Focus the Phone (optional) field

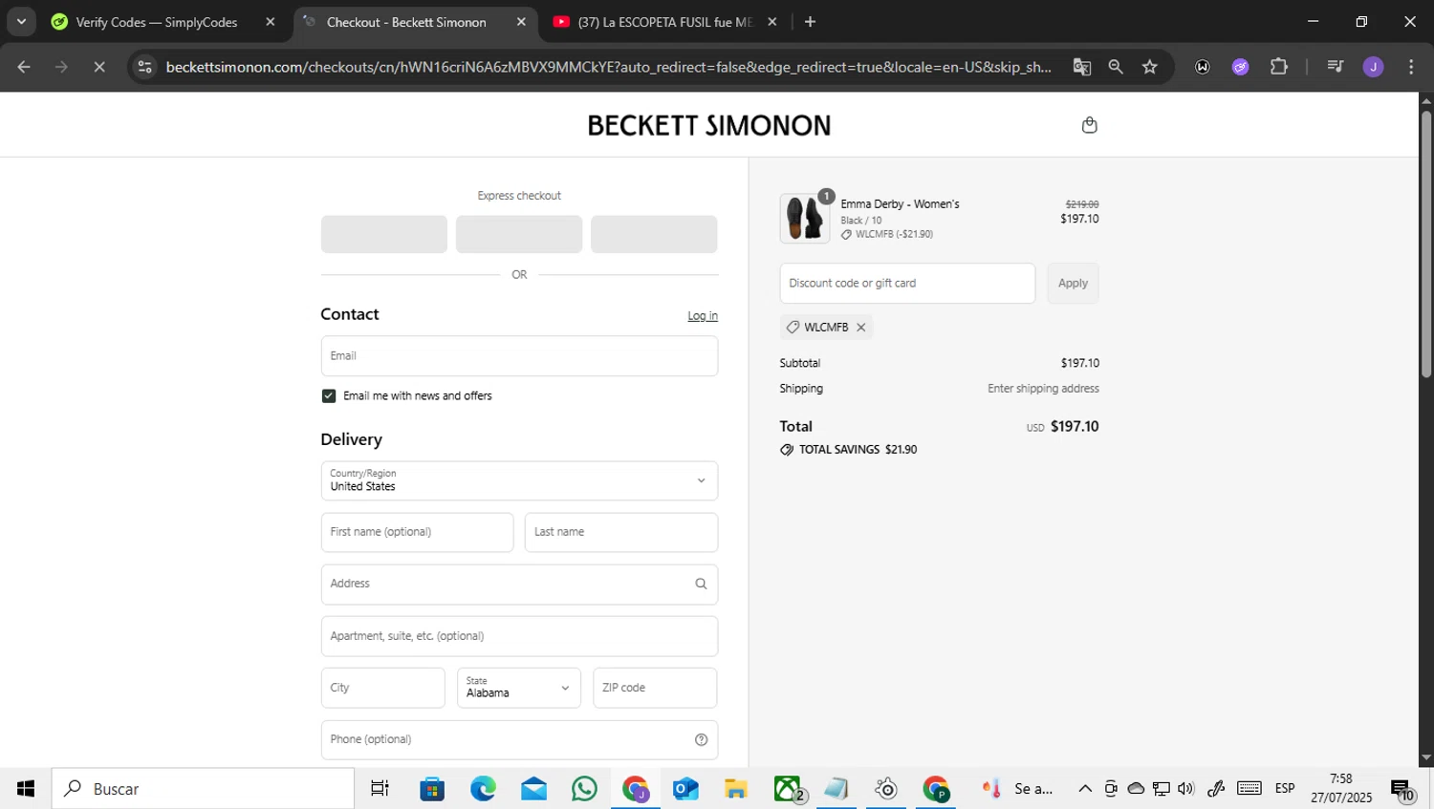tap(519, 739)
